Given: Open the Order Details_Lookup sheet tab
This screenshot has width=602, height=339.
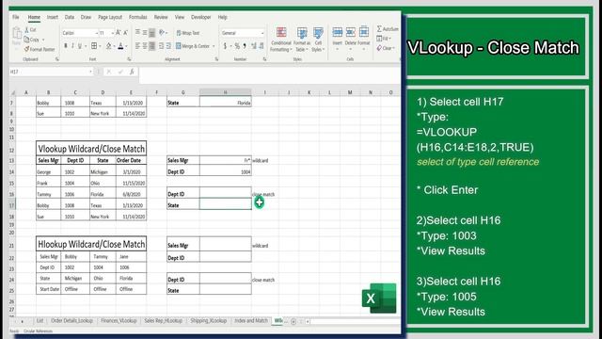Looking at the screenshot, I should 72,320.
